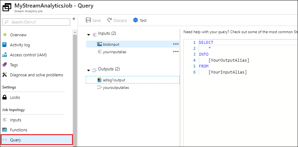The image size is (298, 147).
Task: Click the sidebar vertical scrollbar thumb
Action: pyautogui.click(x=75, y=90)
